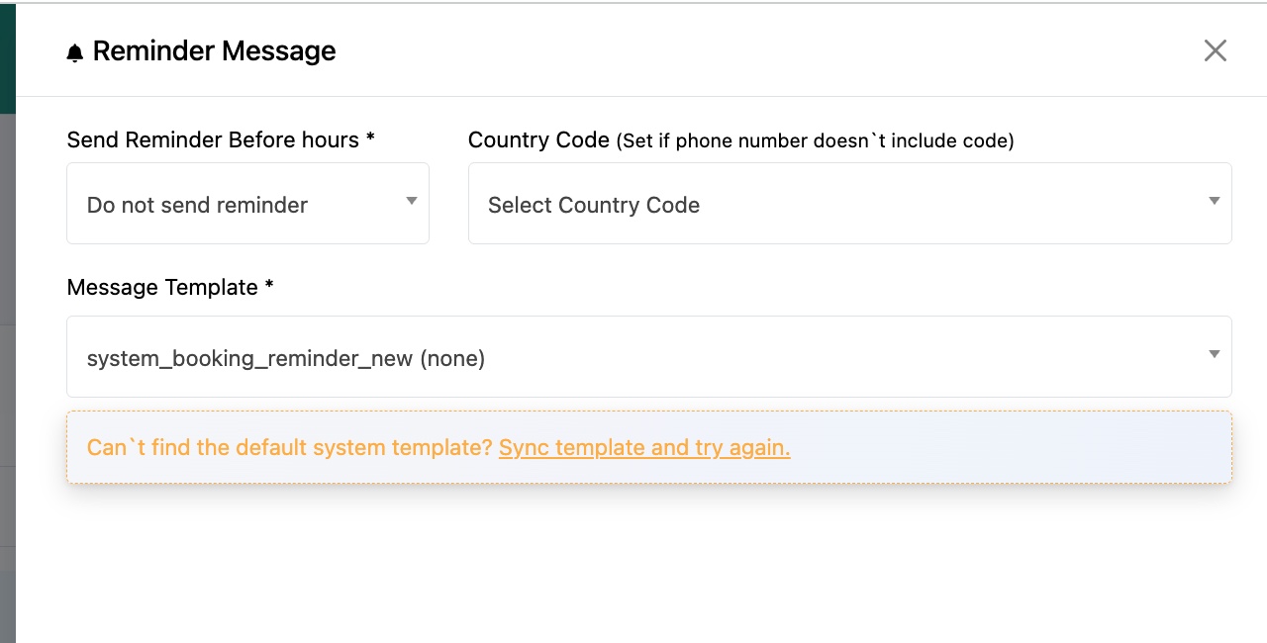Click the arrow on Country Code field
This screenshot has width=1267, height=643.
point(1215,201)
